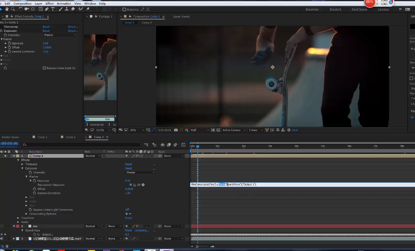Expand the Timewarp effect in the timeline

point(22,164)
